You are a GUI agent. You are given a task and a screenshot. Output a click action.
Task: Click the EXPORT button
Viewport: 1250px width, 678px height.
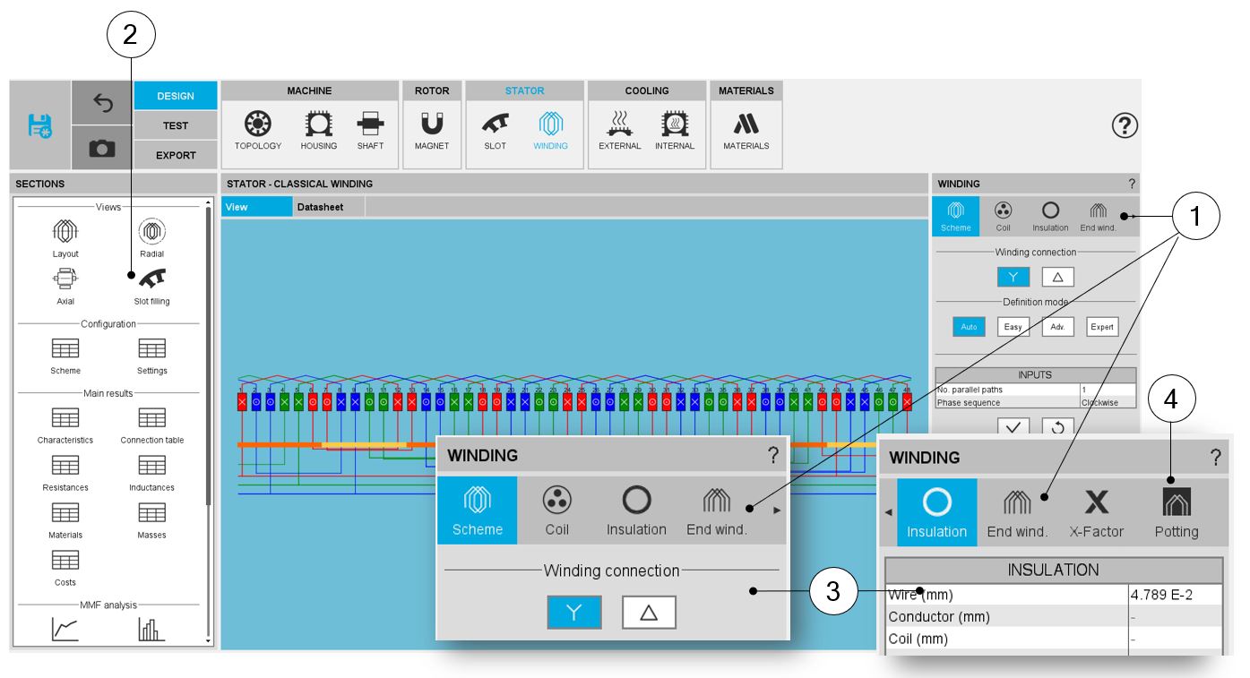tap(176, 155)
